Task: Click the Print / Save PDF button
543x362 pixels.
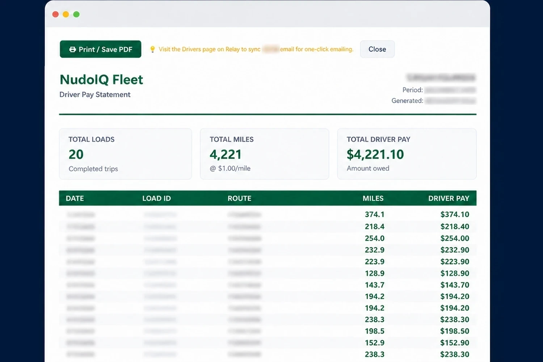Action: point(100,49)
